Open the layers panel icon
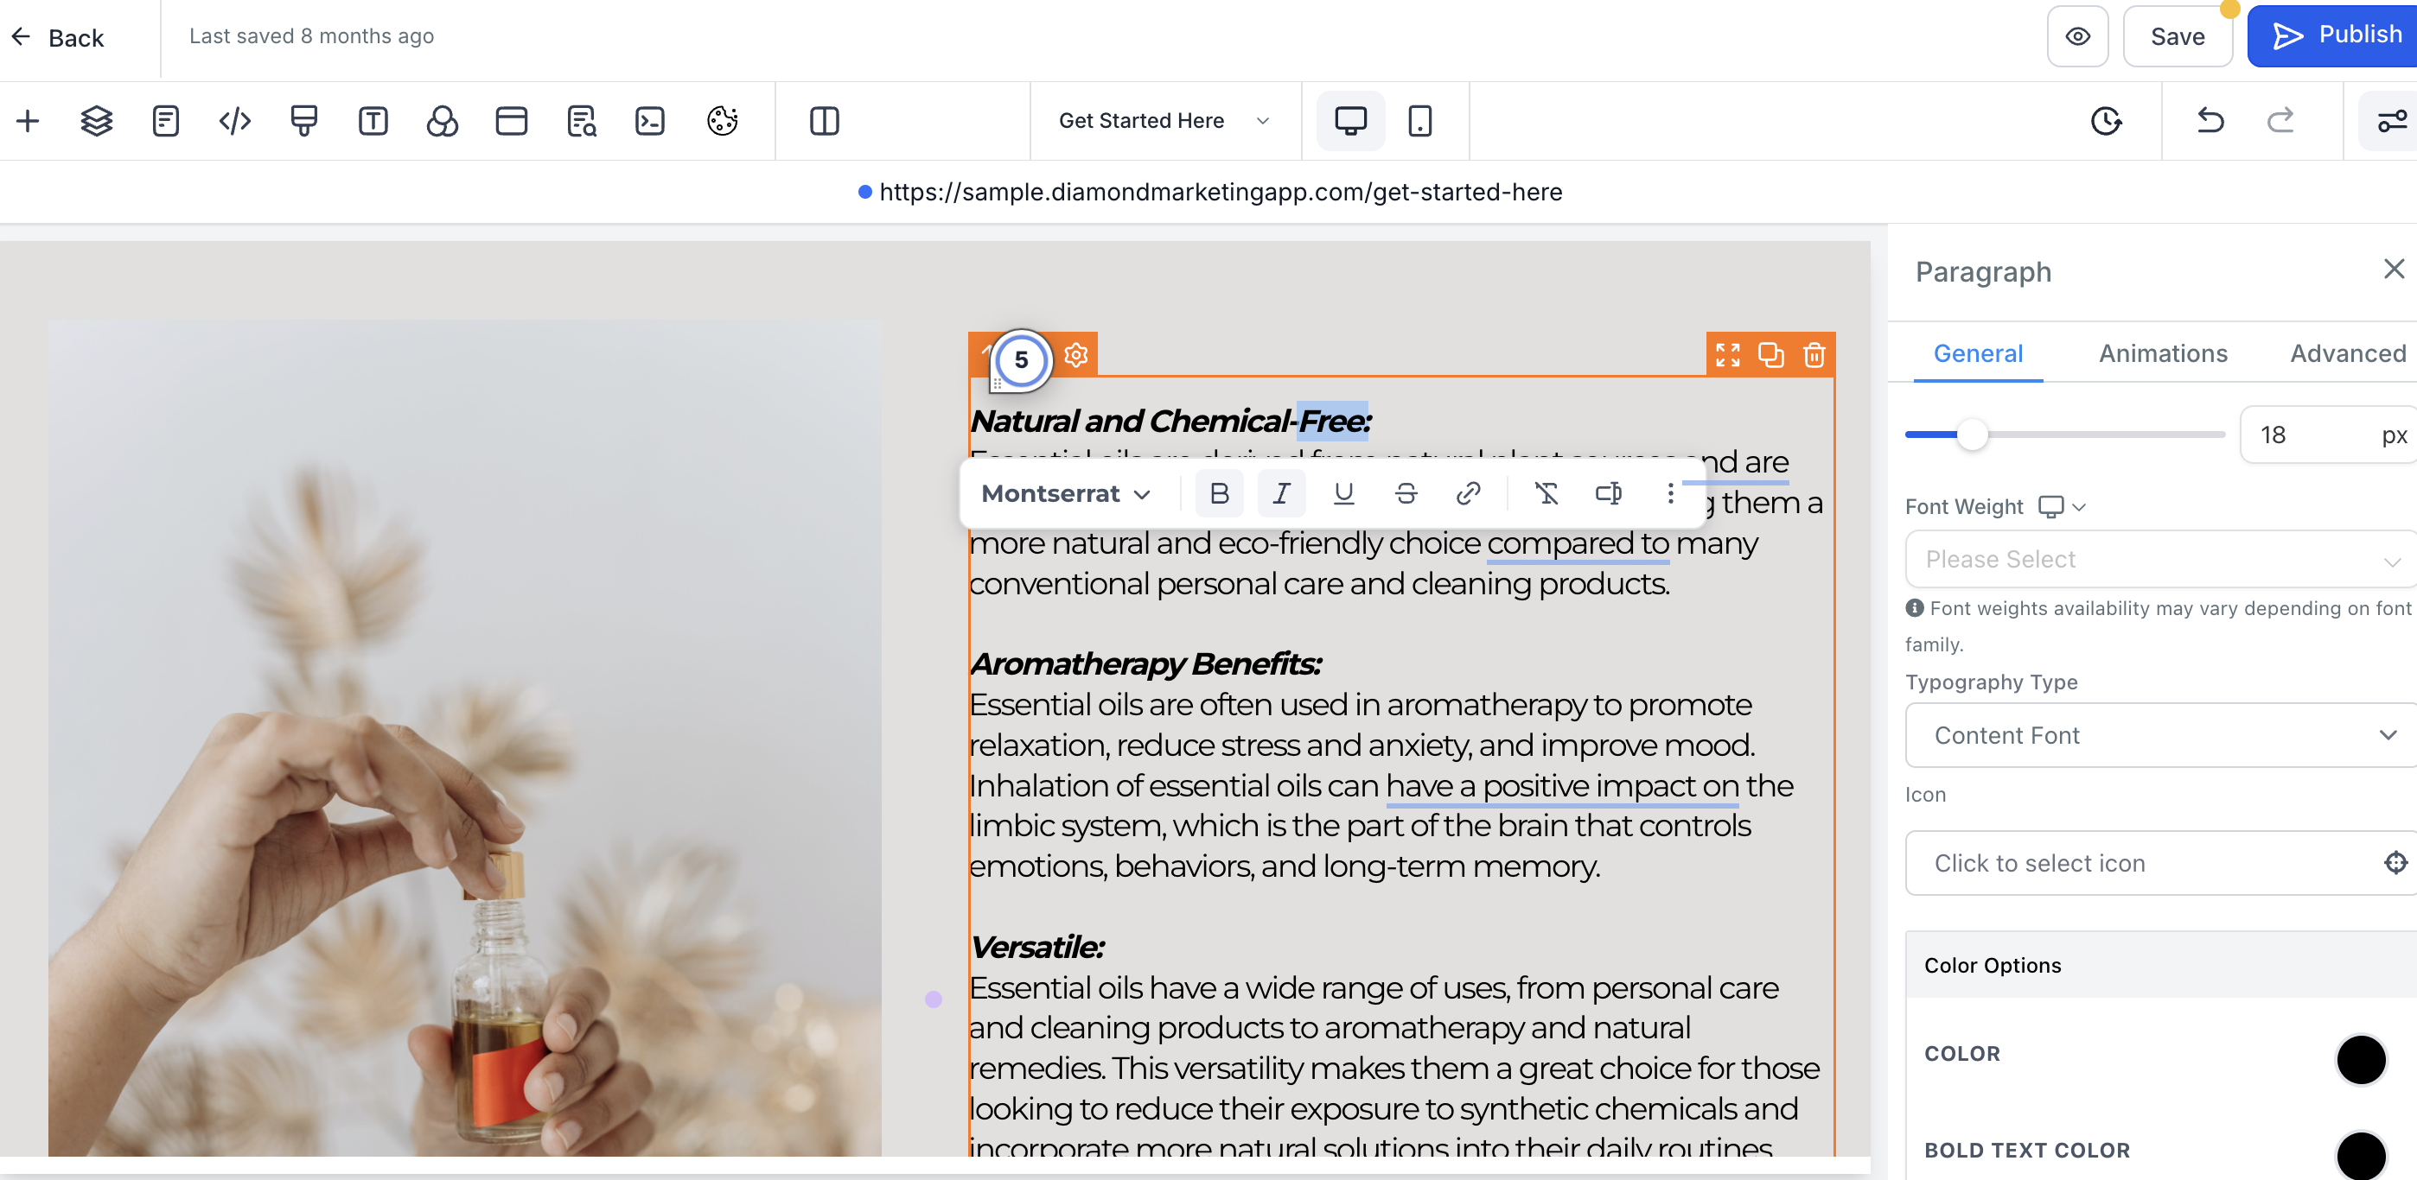The image size is (2417, 1180). [97, 121]
